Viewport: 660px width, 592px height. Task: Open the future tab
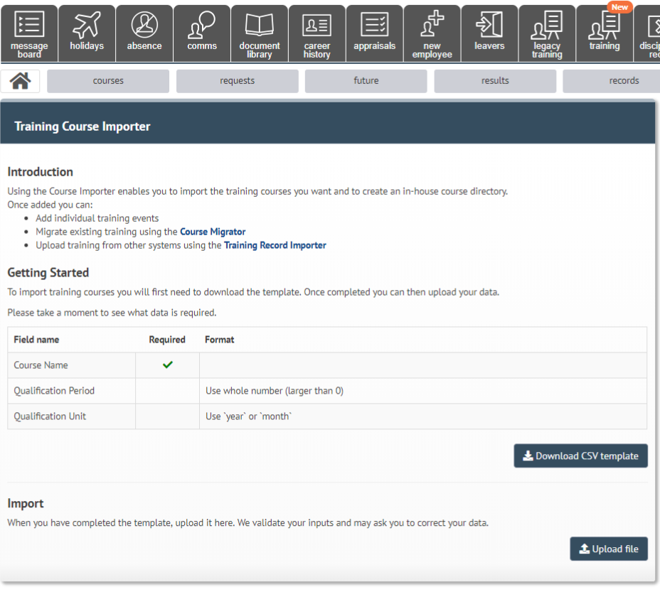[x=366, y=81]
